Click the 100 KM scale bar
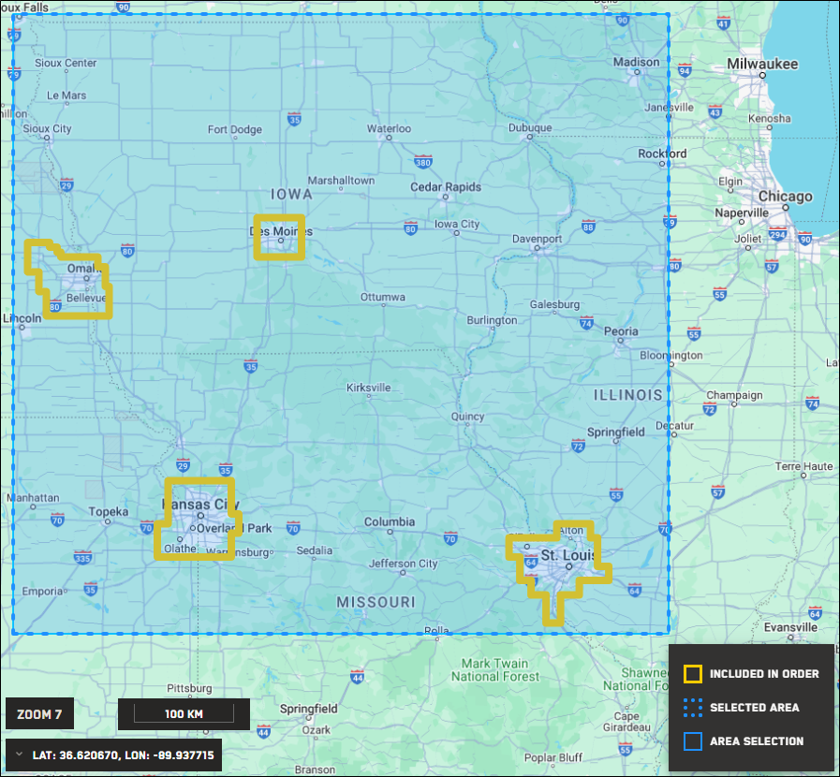Screen dimensions: 840x777 [184, 714]
